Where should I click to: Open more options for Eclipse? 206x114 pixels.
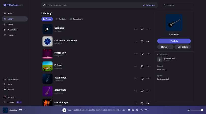click(x=148, y=66)
